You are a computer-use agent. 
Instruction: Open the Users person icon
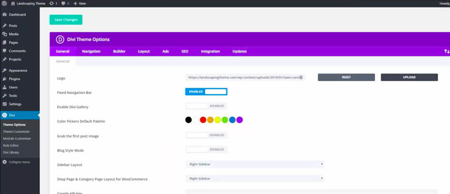point(4,87)
